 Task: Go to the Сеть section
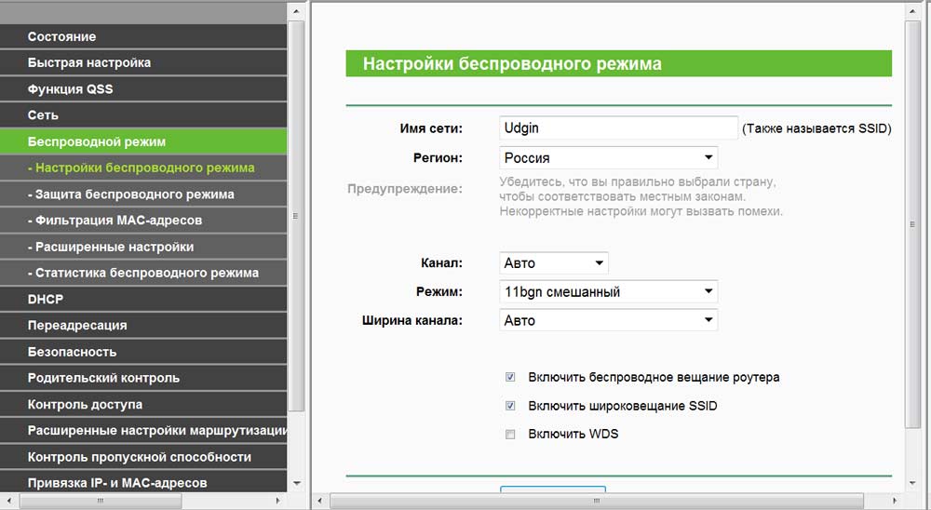coord(43,115)
